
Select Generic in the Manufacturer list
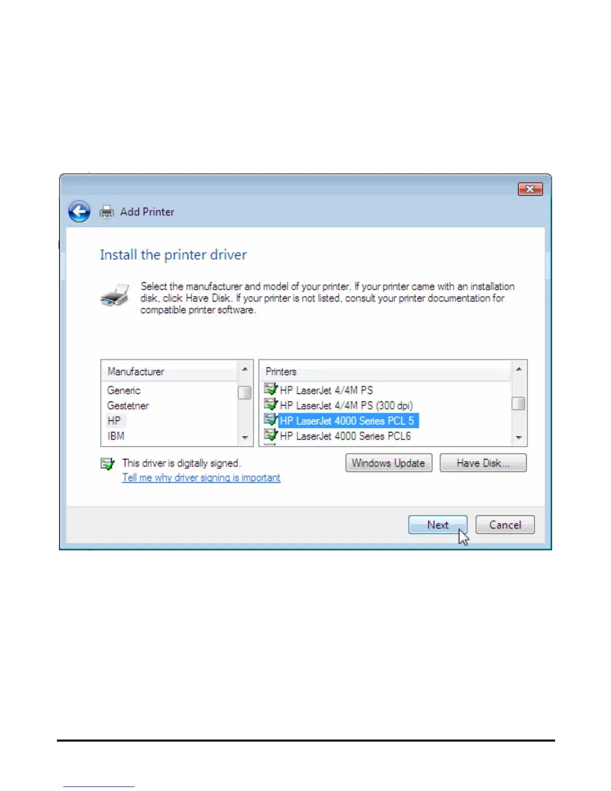click(124, 391)
